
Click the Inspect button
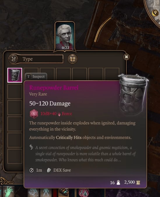[x=36, y=77]
